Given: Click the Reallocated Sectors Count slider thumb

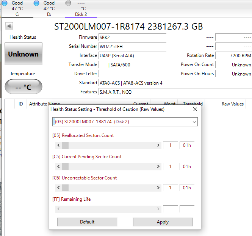Looking at the screenshot, I should point(66,145).
